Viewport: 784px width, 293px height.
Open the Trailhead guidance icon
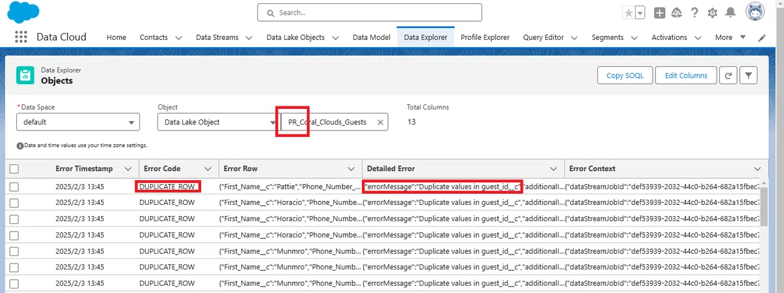[x=677, y=12]
